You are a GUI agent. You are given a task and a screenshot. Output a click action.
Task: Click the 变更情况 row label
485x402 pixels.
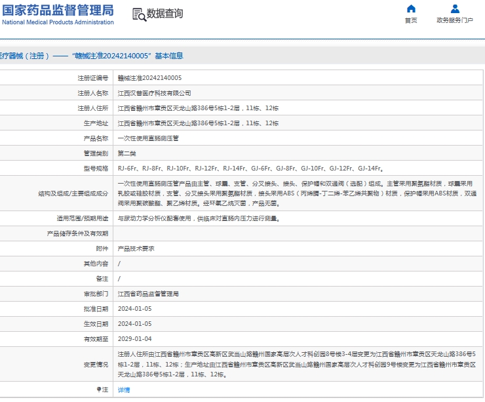click(x=96, y=365)
